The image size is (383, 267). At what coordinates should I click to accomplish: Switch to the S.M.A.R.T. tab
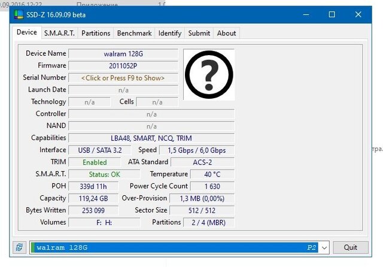pyautogui.click(x=59, y=33)
